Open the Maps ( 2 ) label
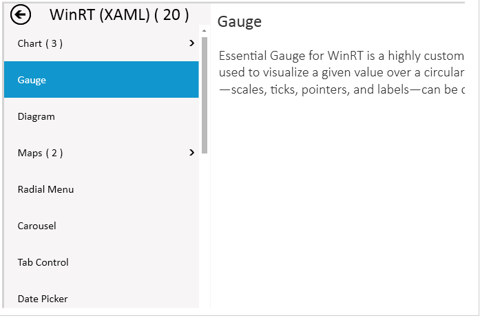 pos(40,153)
